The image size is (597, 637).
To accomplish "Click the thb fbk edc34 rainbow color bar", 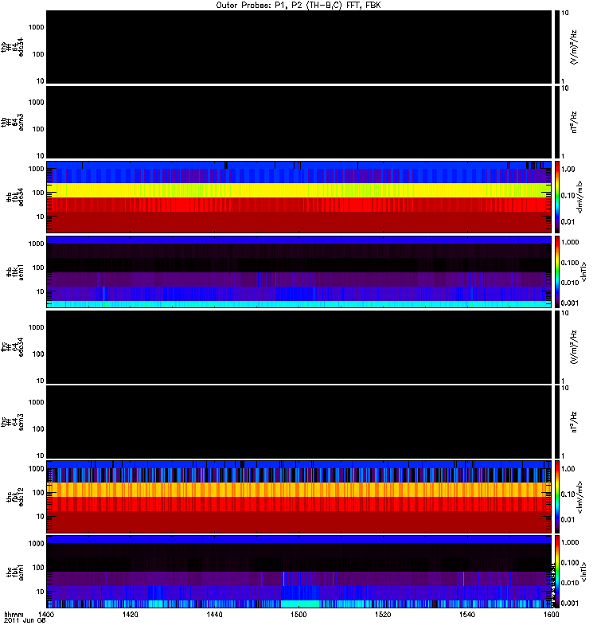I will (x=557, y=197).
